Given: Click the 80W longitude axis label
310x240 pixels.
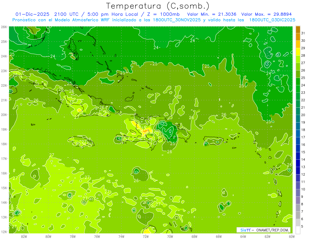Looking at the screenshot, I should [48, 236].
